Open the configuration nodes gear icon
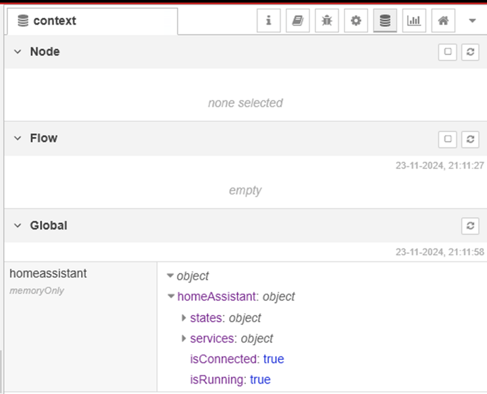Viewport: 487px width, 394px height. point(356,21)
